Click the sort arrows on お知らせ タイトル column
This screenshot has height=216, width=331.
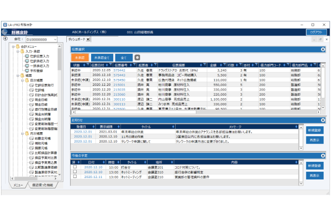tap(173, 127)
